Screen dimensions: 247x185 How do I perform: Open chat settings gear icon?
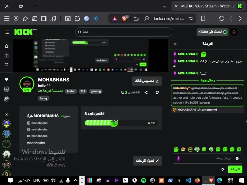pyautogui.click(x=222, y=169)
